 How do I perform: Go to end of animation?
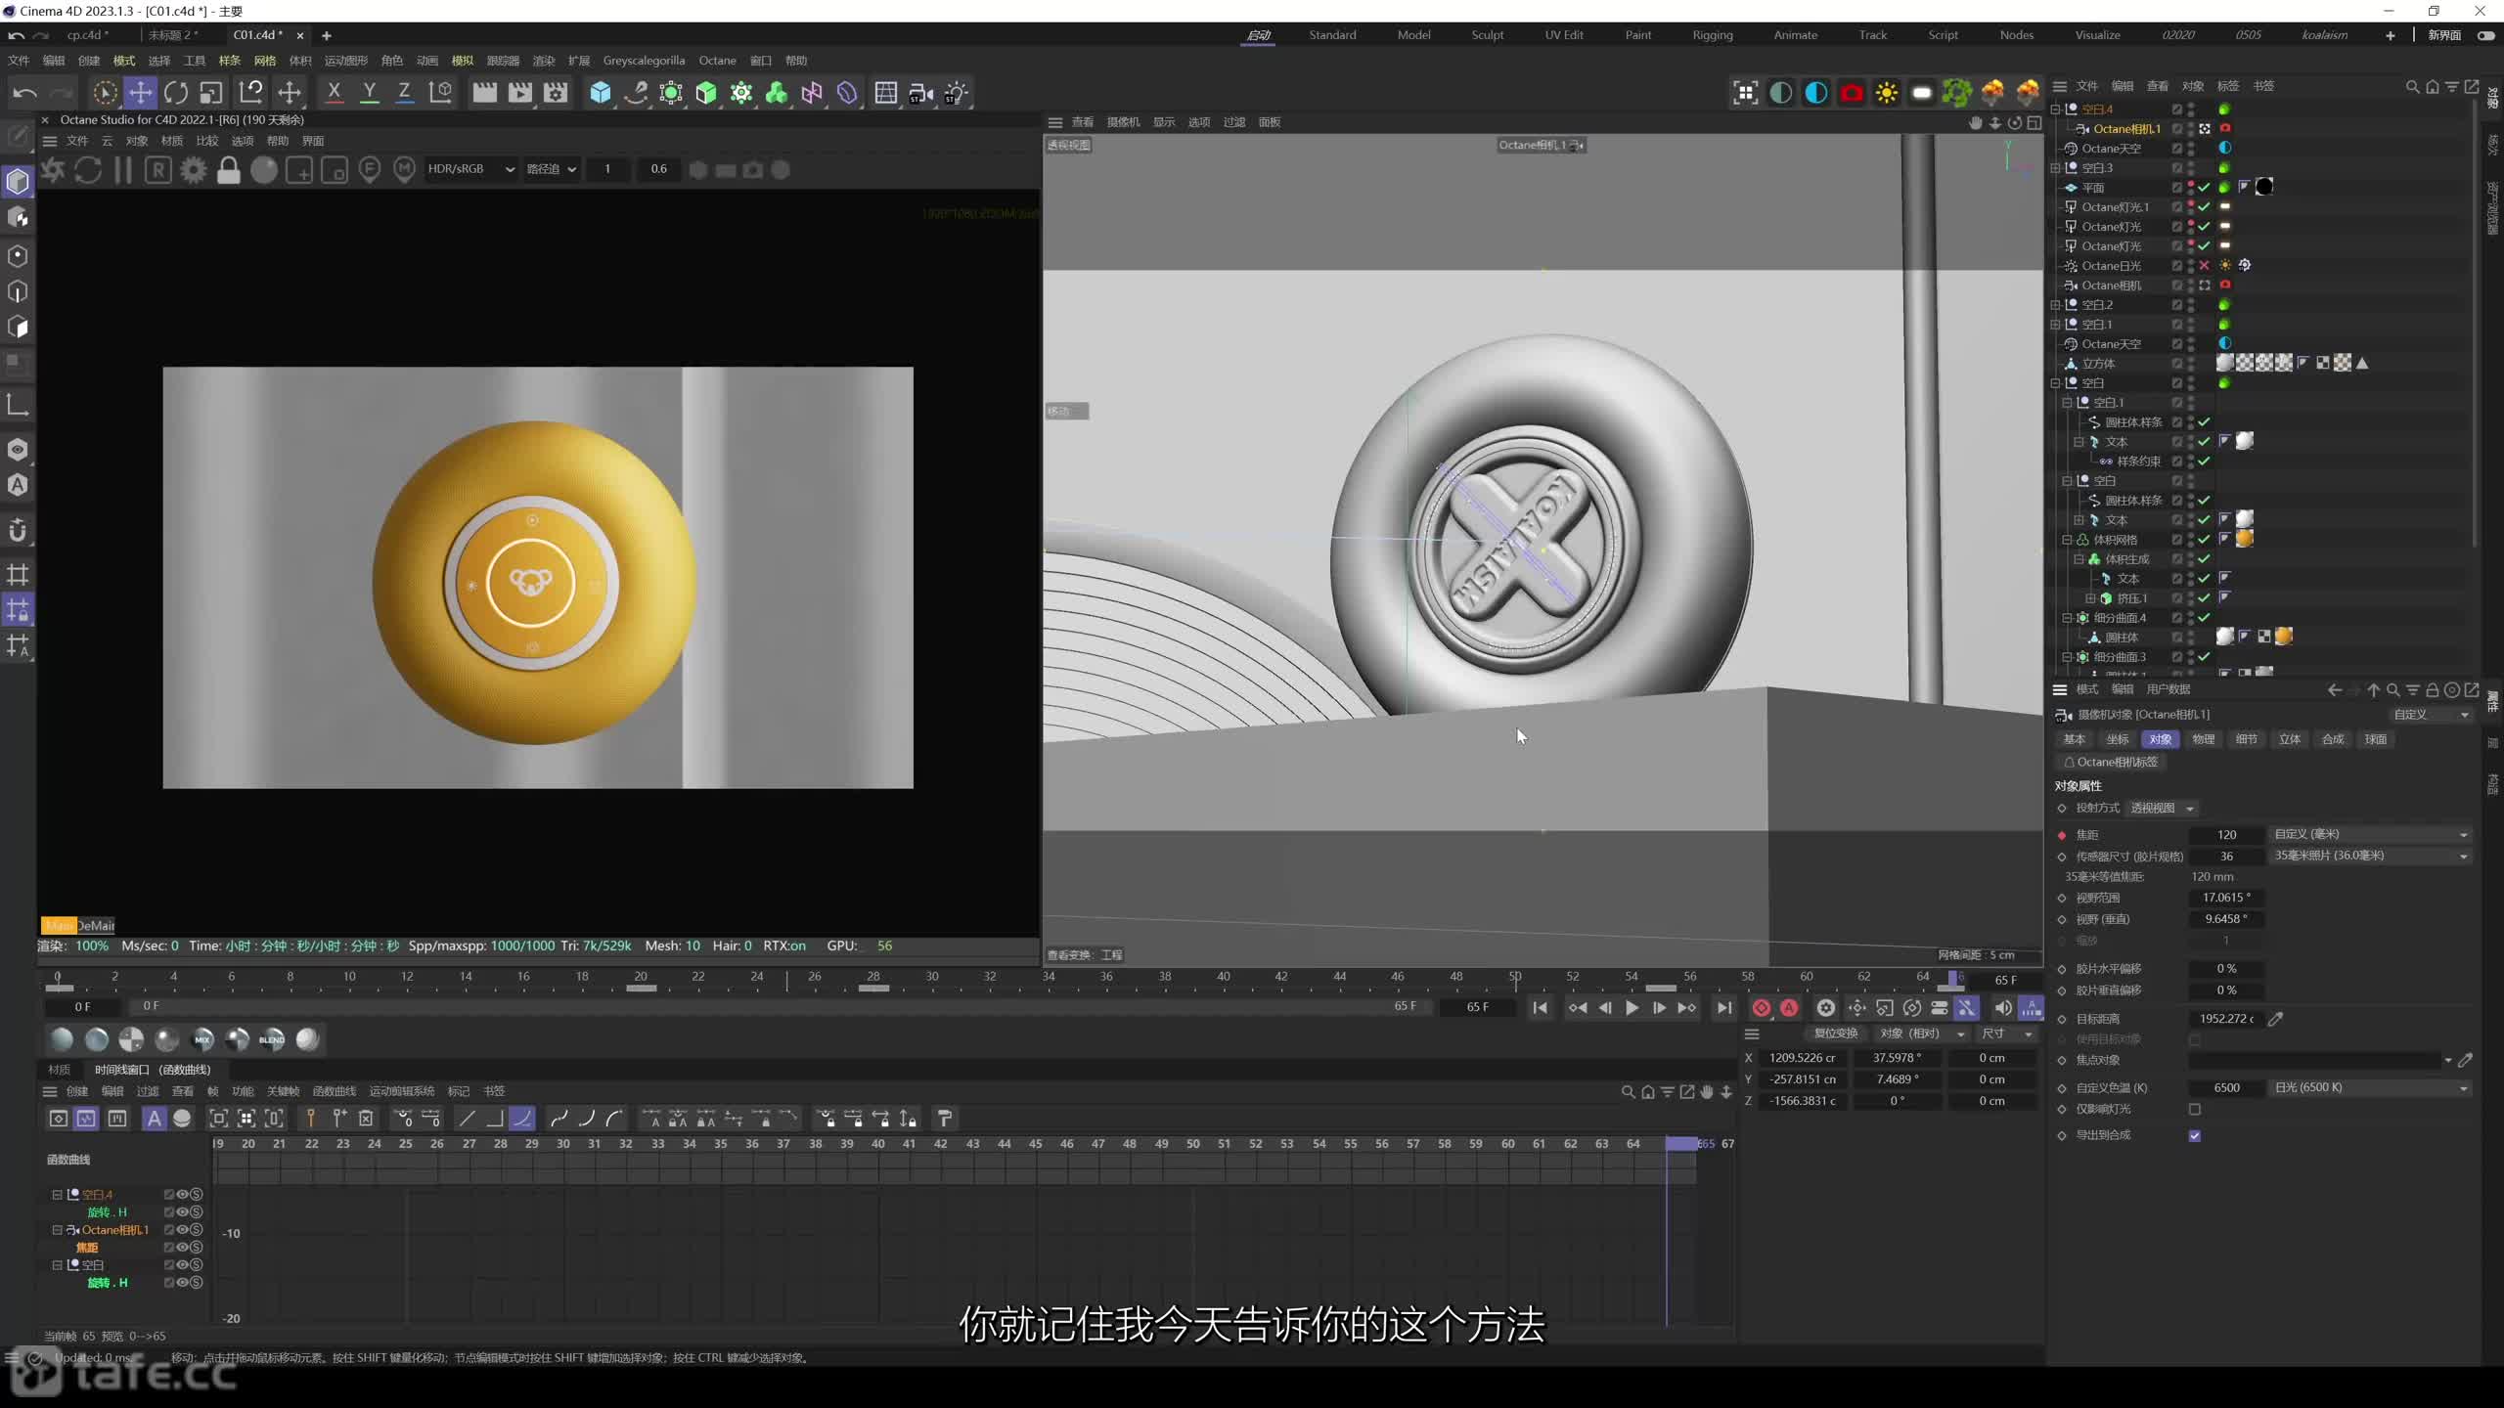(x=1724, y=1008)
